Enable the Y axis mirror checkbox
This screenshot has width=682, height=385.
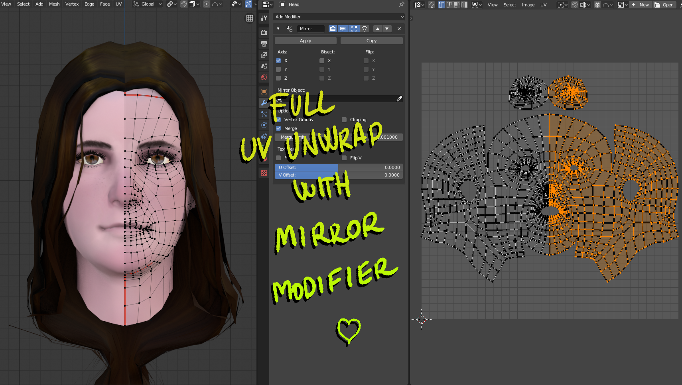[x=278, y=69]
